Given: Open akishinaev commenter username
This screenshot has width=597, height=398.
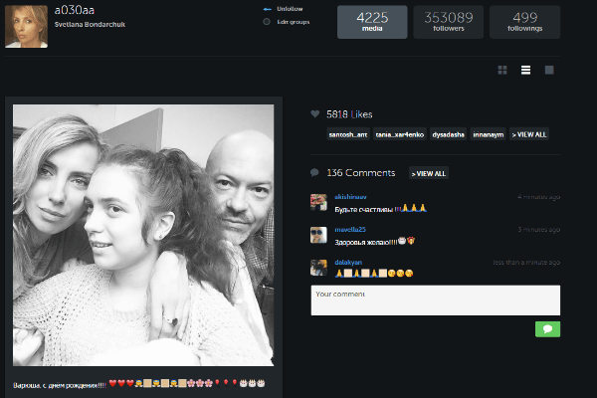Looking at the screenshot, I should 350,197.
